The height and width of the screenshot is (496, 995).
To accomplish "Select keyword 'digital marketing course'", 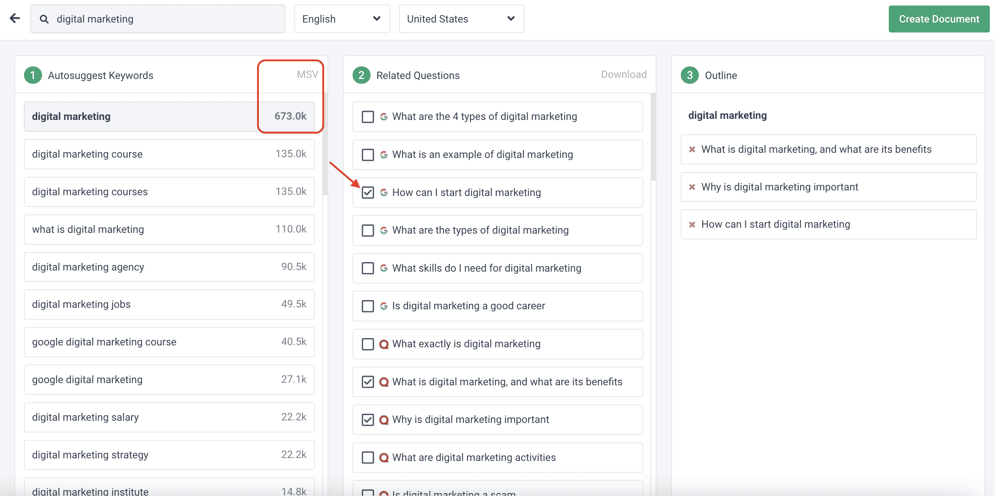I will [x=169, y=154].
